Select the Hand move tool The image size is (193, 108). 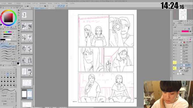(18, 10)
